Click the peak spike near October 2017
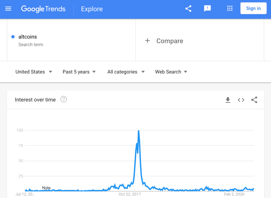 [x=139, y=130]
